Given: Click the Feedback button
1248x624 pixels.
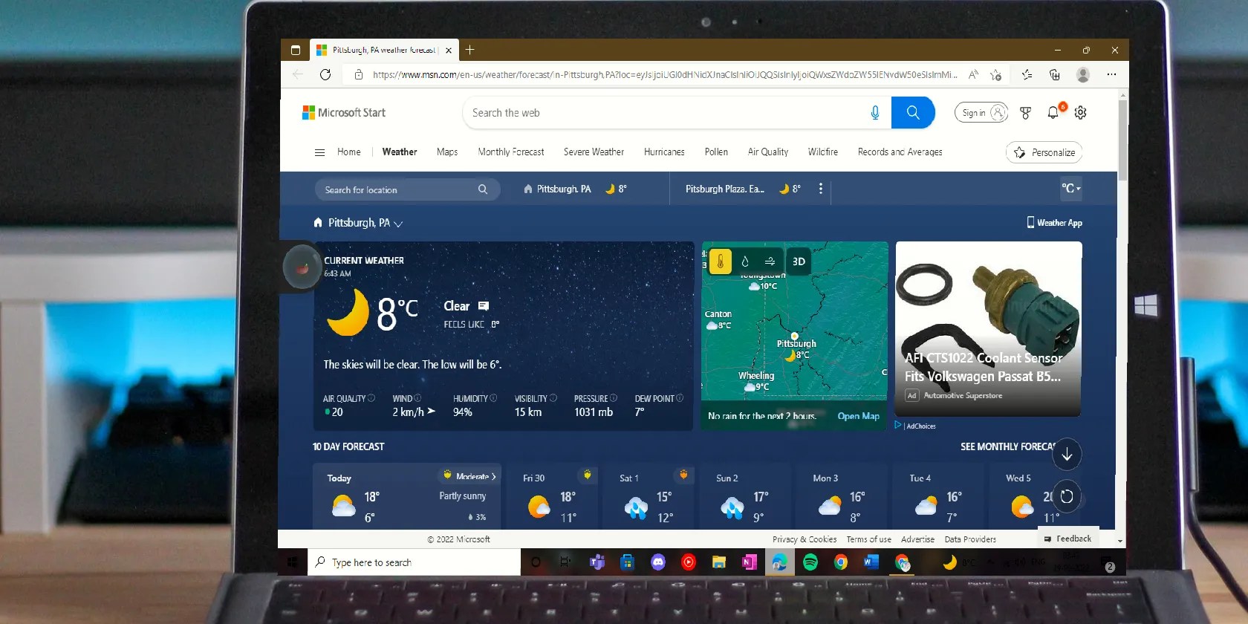Looking at the screenshot, I should (x=1068, y=539).
